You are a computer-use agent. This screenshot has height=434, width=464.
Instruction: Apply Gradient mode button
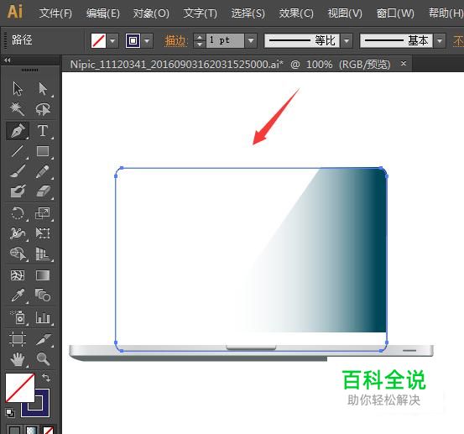(x=32, y=430)
